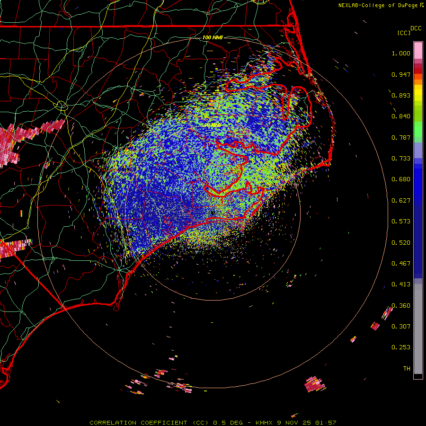The image size is (426, 426).
Task: Click the 50 NMI range ring label
Action: [x=213, y=125]
